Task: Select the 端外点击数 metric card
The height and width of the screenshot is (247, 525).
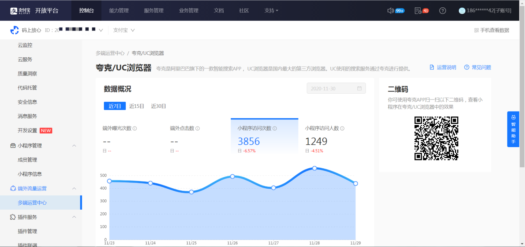Action: (197, 136)
